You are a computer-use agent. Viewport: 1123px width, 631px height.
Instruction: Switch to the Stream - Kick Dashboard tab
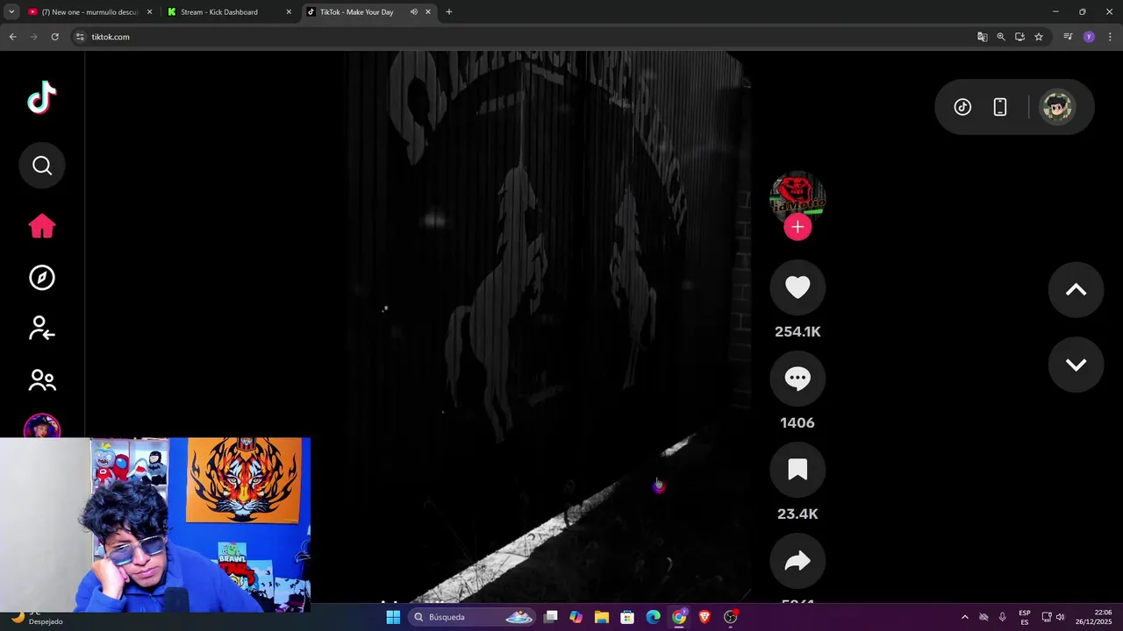(229, 12)
